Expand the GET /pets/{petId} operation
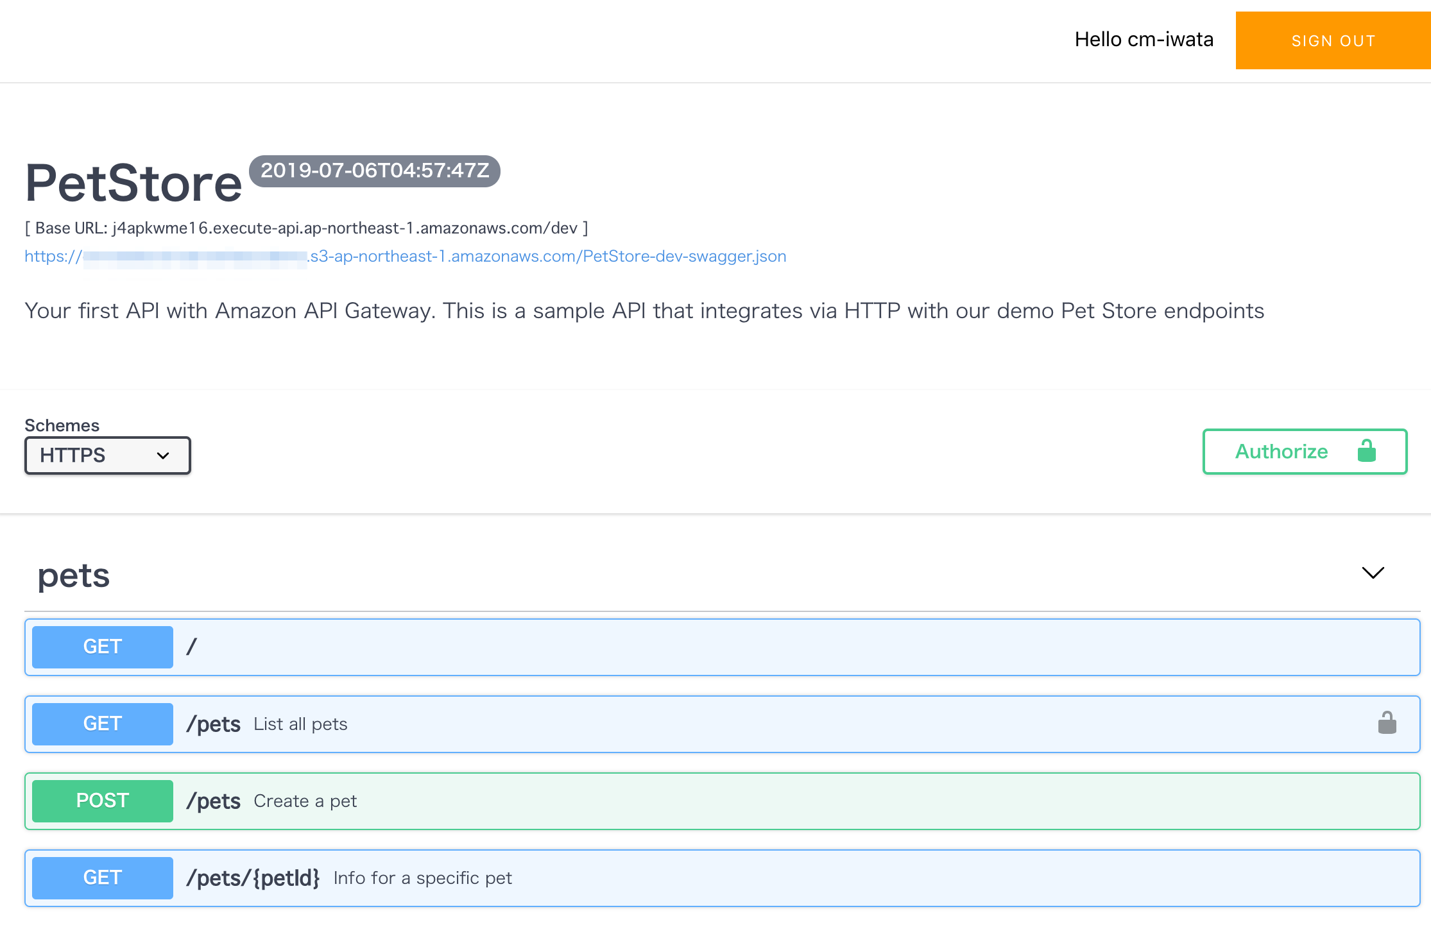Screen dimensions: 1431x943 (706, 878)
